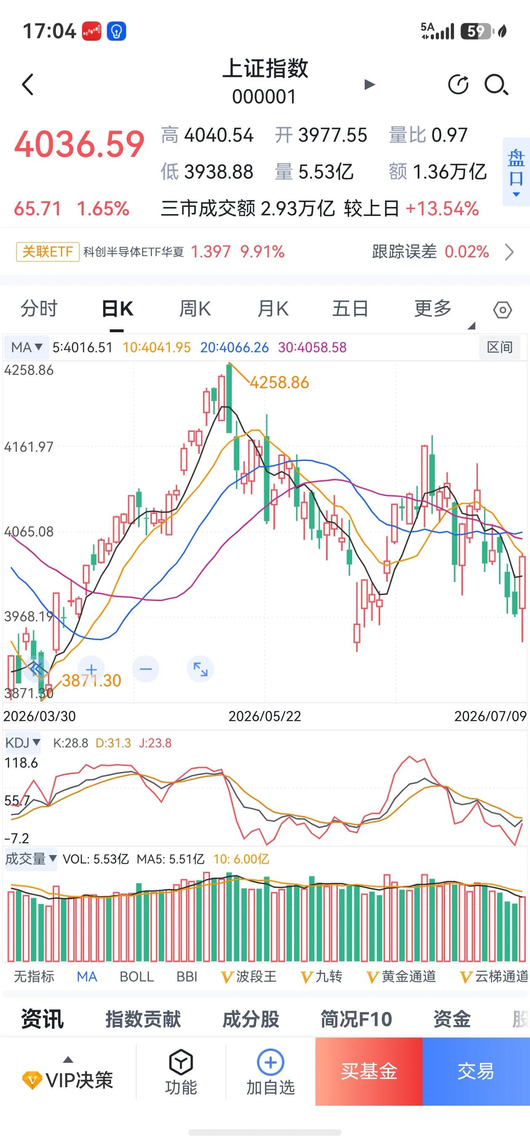Open VIP决策 diamond icon
This screenshot has width=530, height=1144.
pyautogui.click(x=32, y=1080)
